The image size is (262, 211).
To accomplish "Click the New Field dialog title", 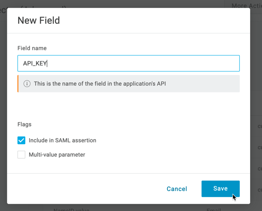I will (39, 20).
